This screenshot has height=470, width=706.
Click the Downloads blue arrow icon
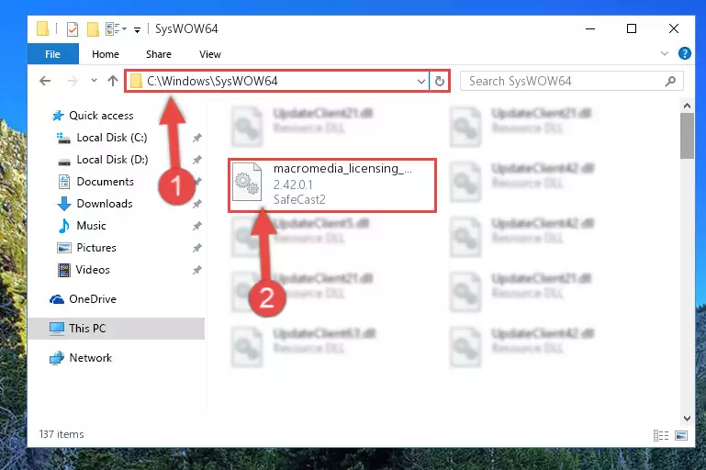(x=64, y=204)
